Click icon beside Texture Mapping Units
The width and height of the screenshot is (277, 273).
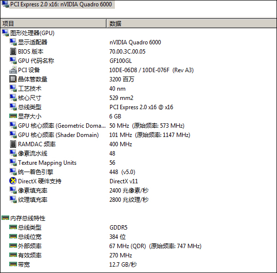point(13,162)
